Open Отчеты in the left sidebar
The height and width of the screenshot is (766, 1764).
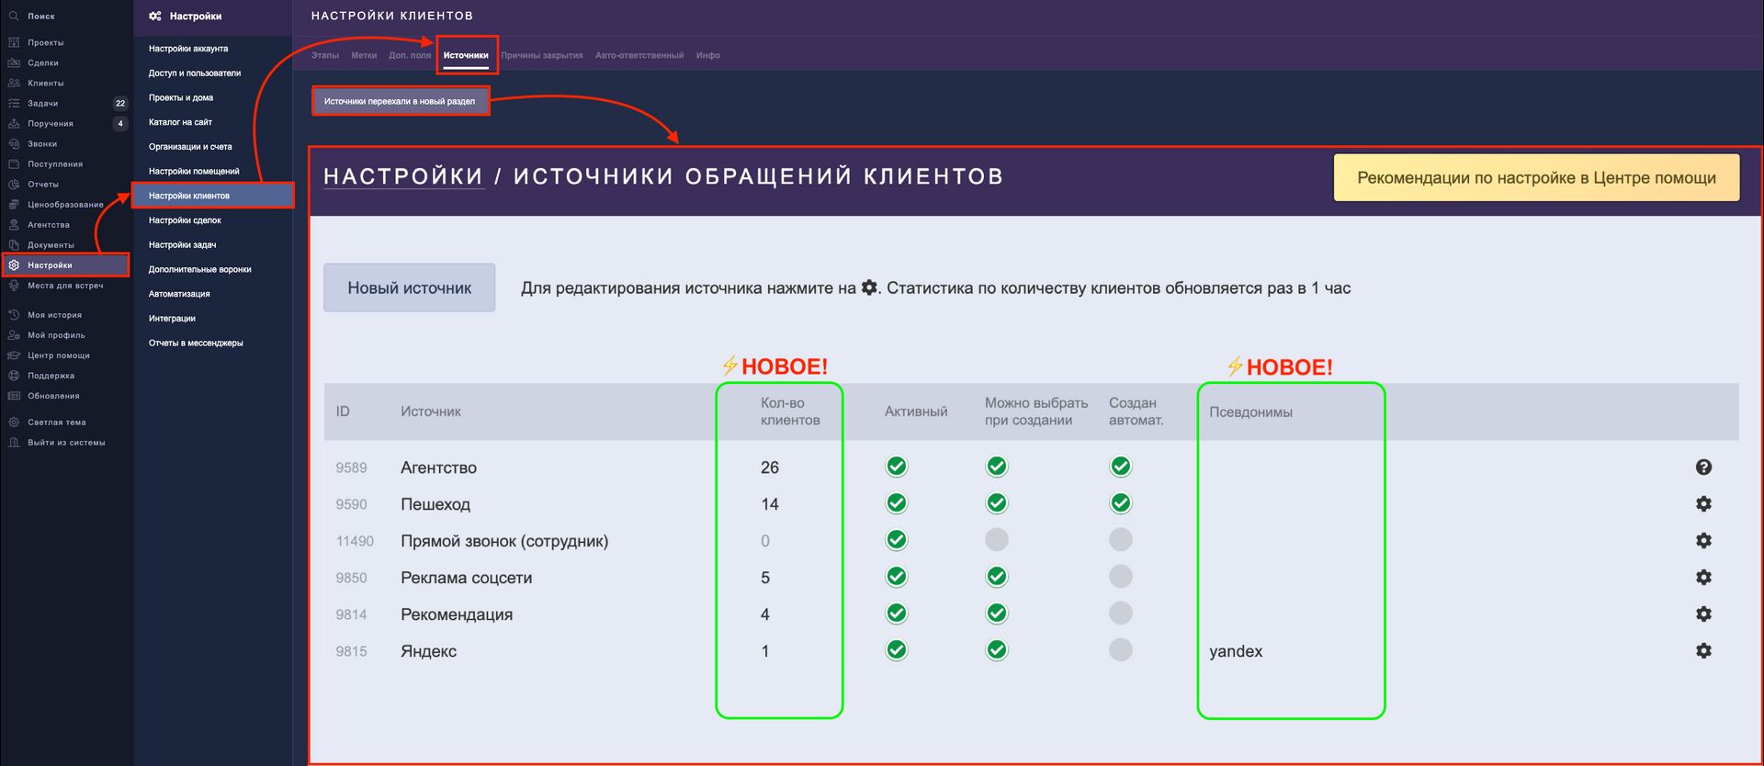pos(42,184)
